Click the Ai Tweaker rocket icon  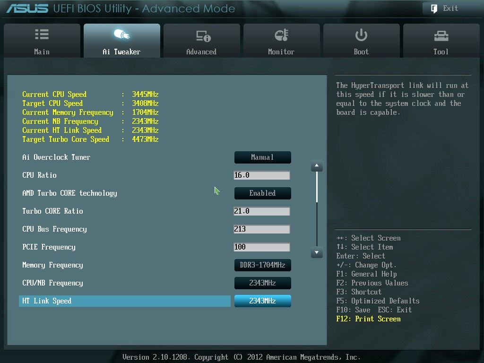(121, 34)
